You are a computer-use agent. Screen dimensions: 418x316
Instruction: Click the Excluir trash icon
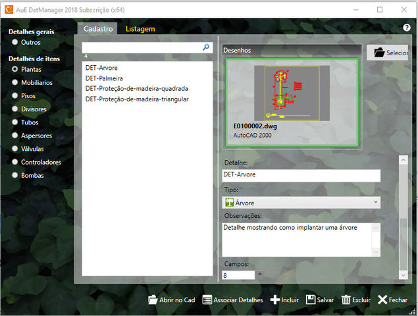pos(346,300)
